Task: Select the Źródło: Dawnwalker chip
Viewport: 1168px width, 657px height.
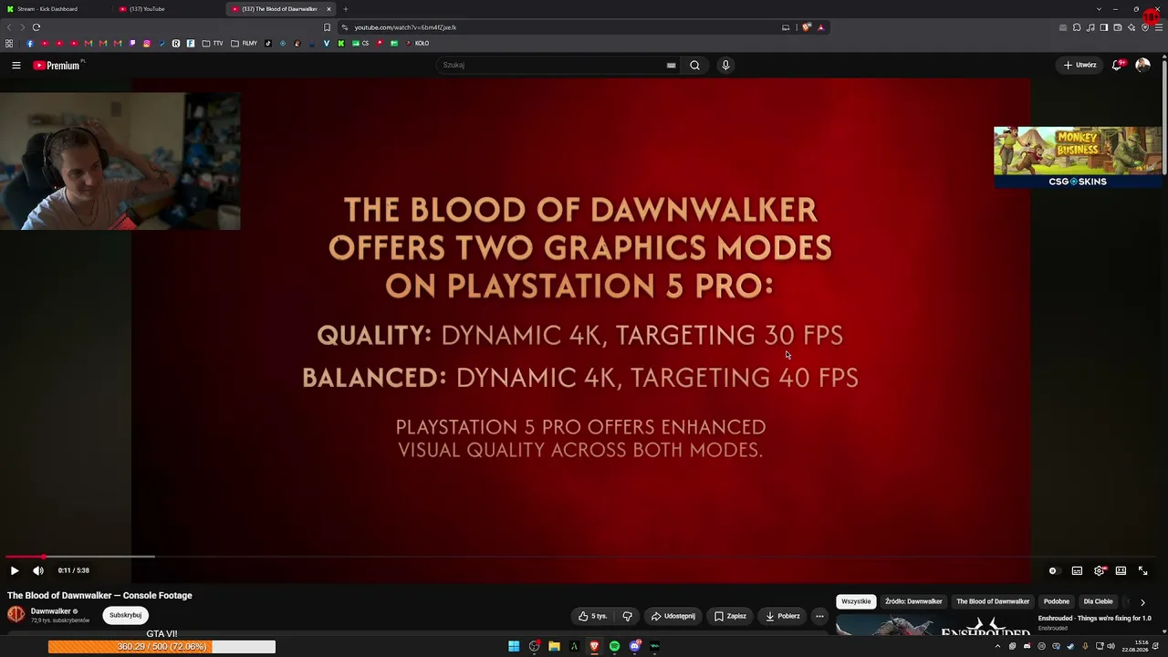Action: point(913,601)
